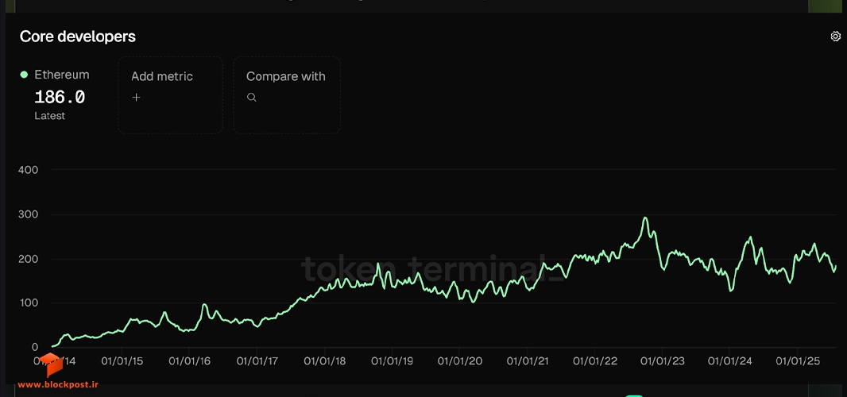The image size is (847, 397).
Task: Select the 01/01/20 date on x-axis
Action: (x=460, y=360)
